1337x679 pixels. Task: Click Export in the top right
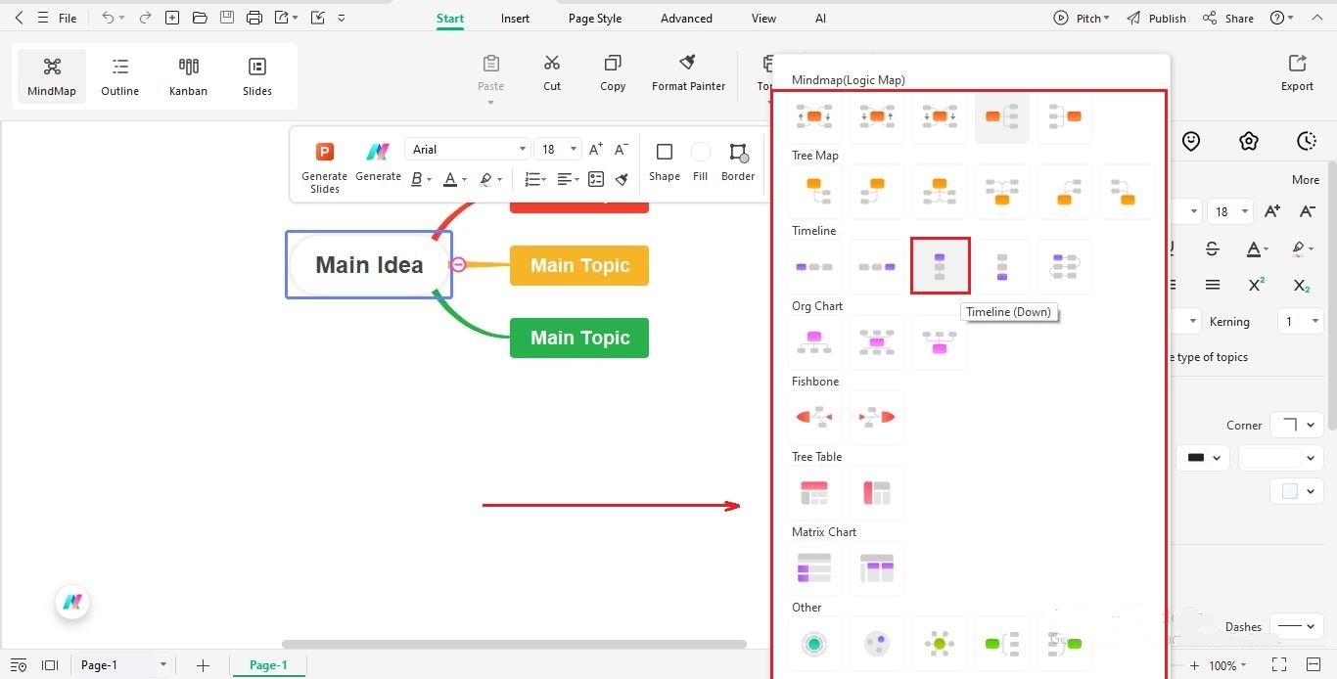1297,72
